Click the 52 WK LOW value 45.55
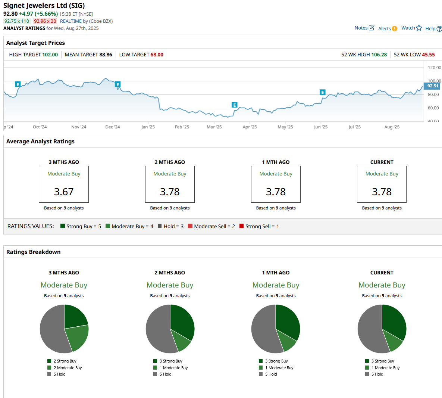Image resolution: width=442 pixels, height=398 pixels. [429, 55]
